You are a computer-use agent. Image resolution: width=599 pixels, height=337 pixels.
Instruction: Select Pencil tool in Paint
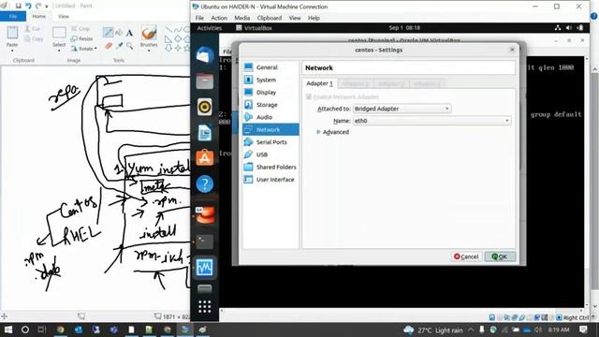click(x=109, y=33)
